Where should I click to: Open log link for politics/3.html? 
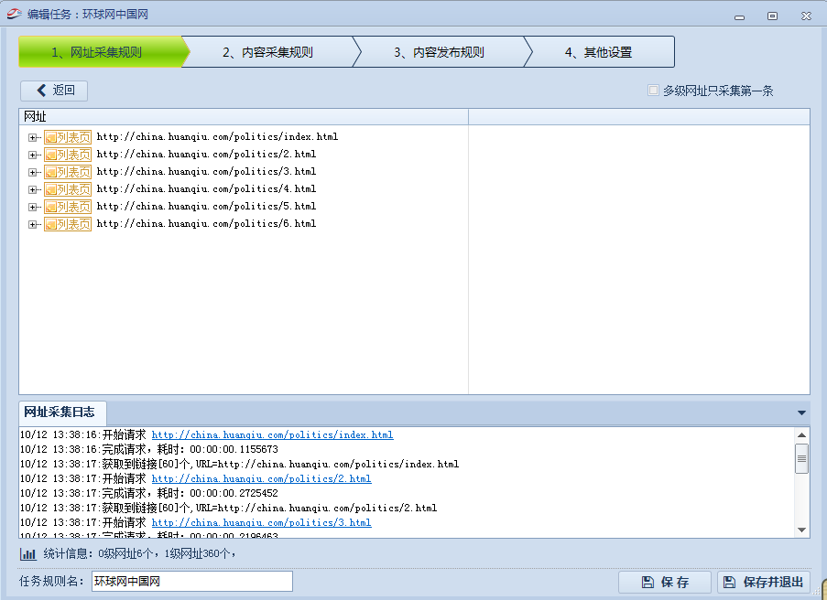pos(261,522)
